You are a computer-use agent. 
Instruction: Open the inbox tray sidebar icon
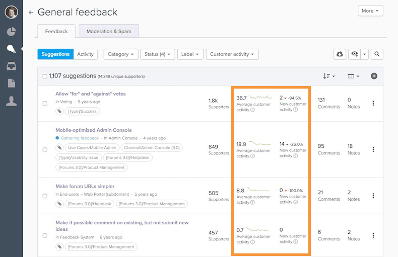[11, 66]
